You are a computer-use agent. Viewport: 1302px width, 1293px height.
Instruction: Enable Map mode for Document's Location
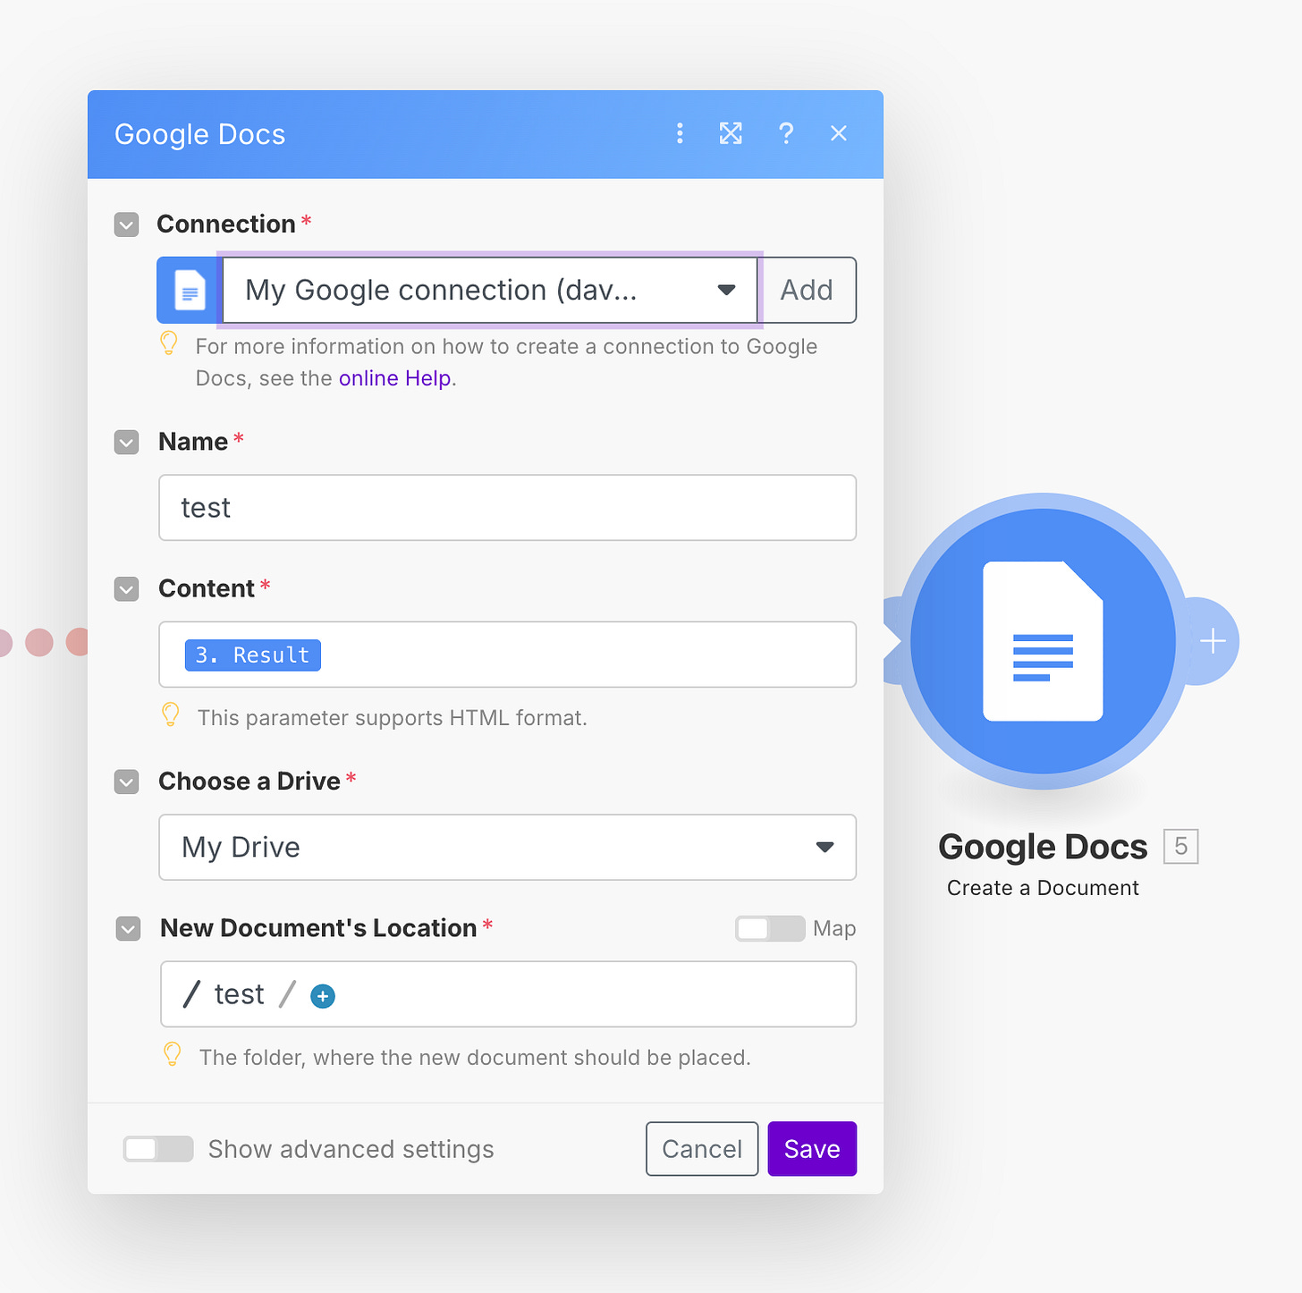click(x=769, y=928)
